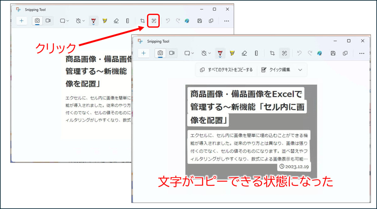Toggle ruler tool in front window
The width and height of the screenshot is (377, 209).
click(256, 53)
